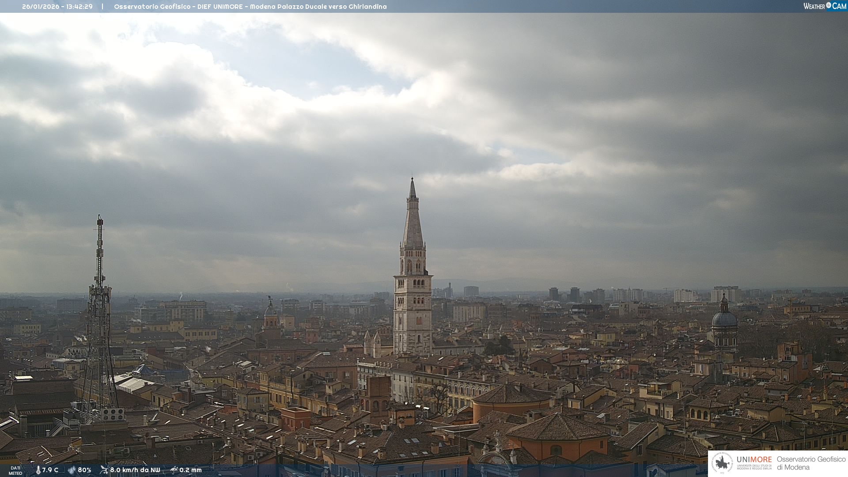The image size is (848, 477).
Task: Click the 80% humidity value
Action: point(84,470)
